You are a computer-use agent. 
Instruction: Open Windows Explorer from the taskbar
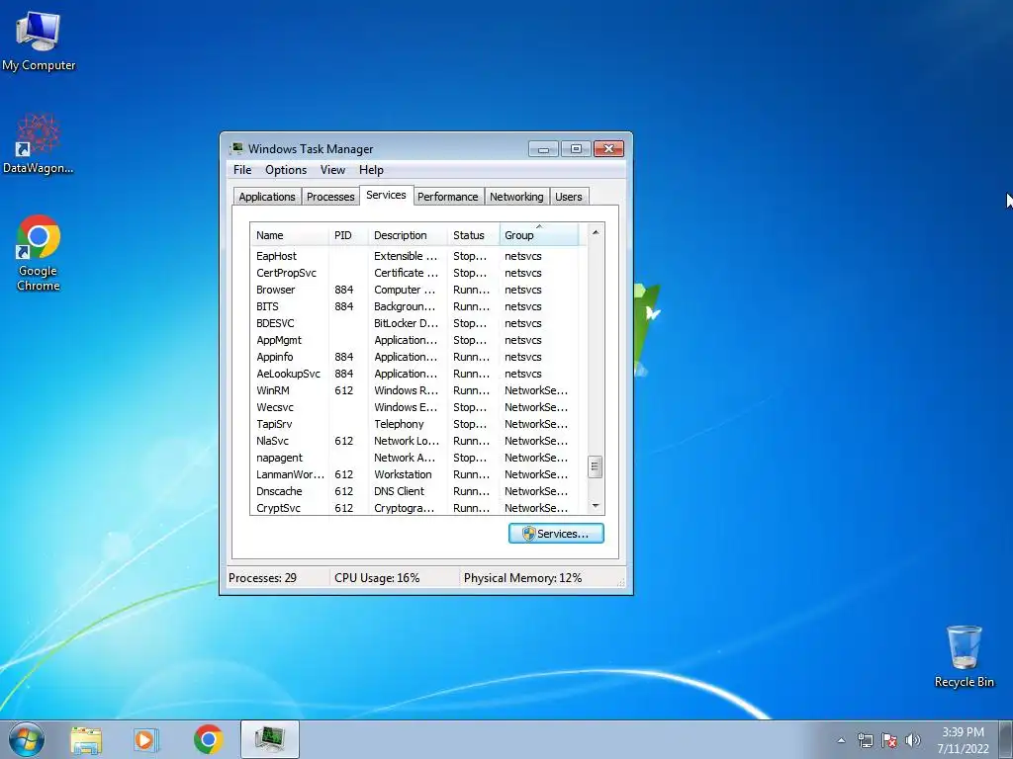pos(86,739)
